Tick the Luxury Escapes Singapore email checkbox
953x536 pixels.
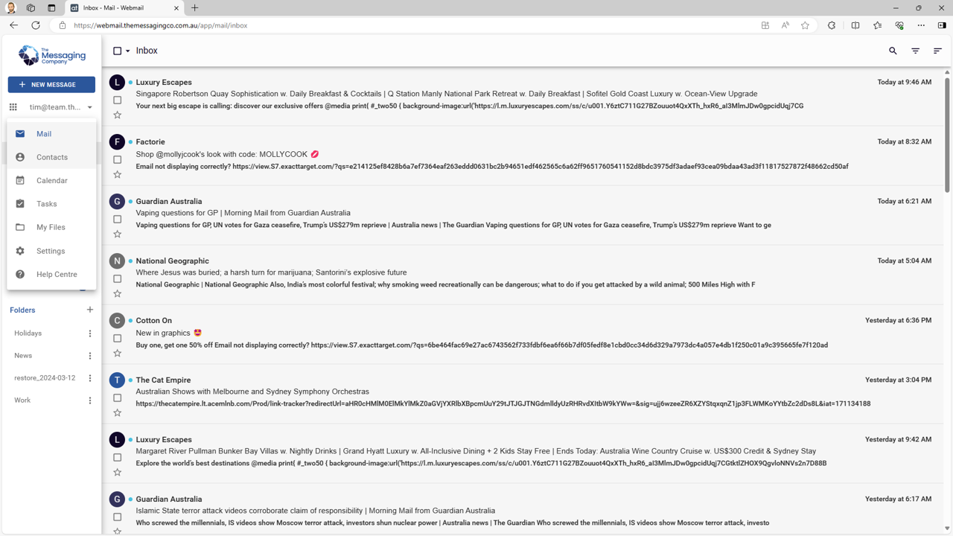click(117, 100)
